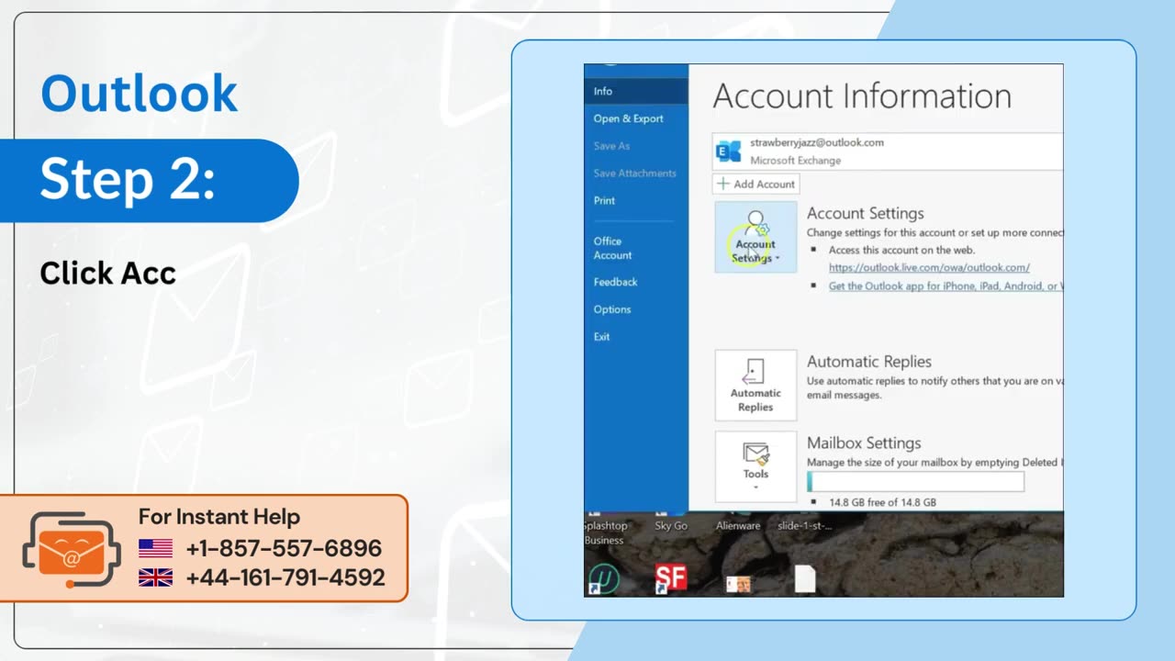Click the For Instant Help text

coord(219,517)
